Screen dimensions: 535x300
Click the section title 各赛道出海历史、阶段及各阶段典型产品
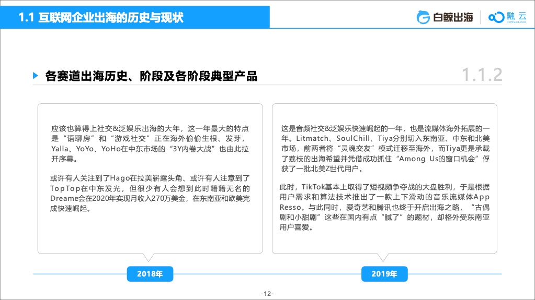(x=151, y=76)
